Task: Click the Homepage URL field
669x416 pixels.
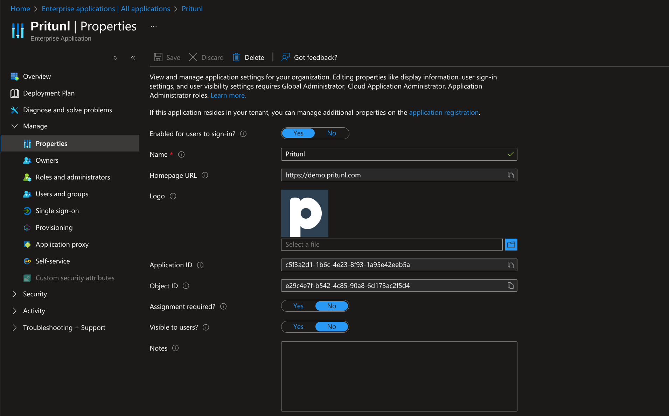Action: pos(399,175)
